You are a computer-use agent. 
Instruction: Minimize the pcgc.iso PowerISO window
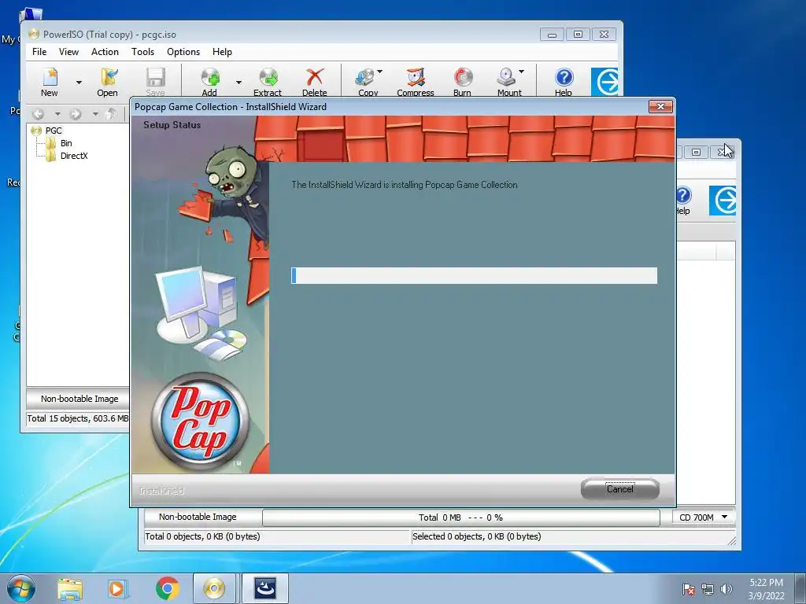(552, 35)
